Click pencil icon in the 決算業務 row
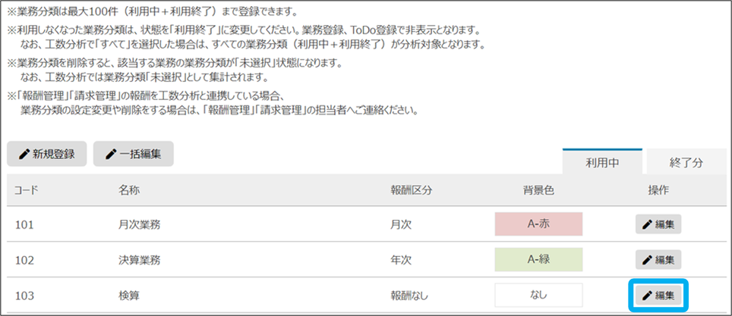The width and height of the screenshot is (732, 316). [647, 259]
